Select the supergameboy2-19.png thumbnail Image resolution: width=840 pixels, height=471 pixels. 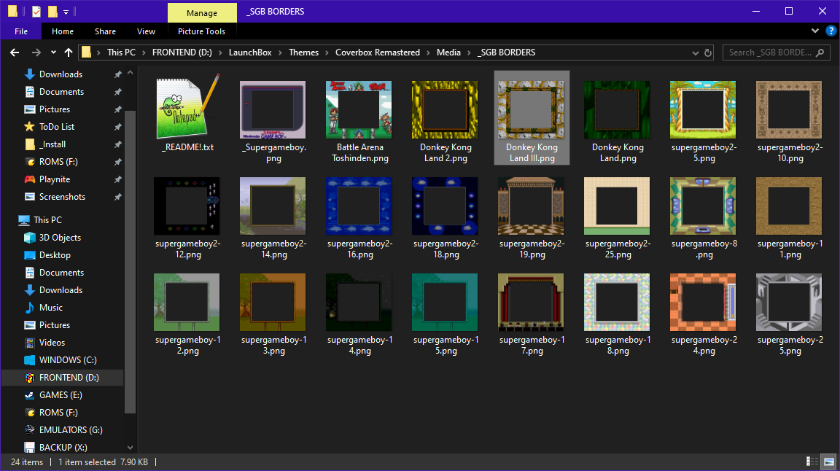[x=531, y=206]
